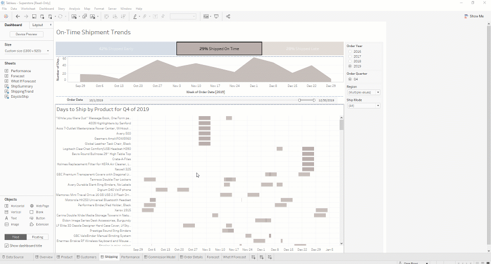
Task: Click the New Worksheet tab icon at bottom
Action: tap(254, 257)
